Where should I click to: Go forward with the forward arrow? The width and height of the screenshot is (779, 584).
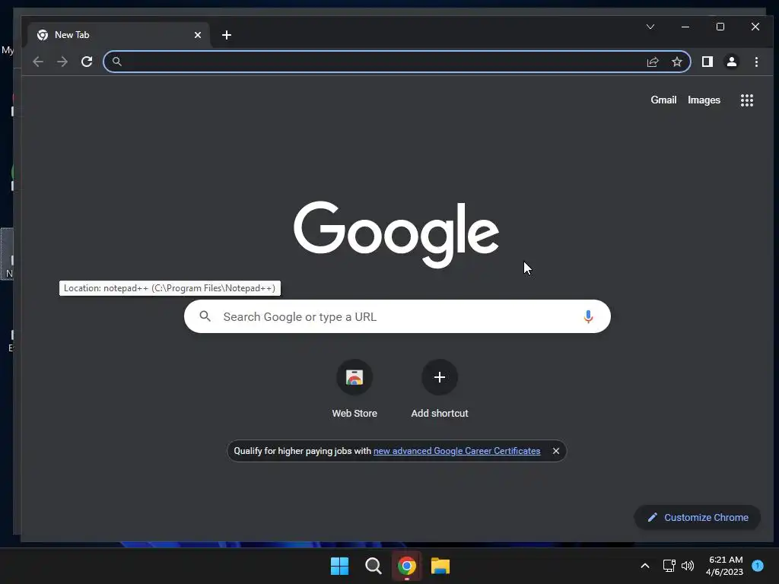click(62, 62)
